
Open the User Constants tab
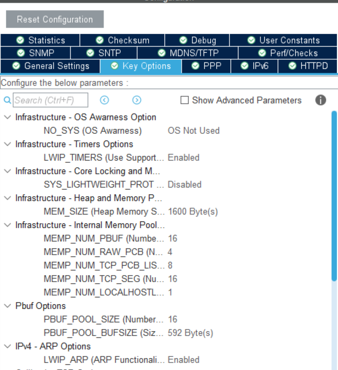click(283, 40)
